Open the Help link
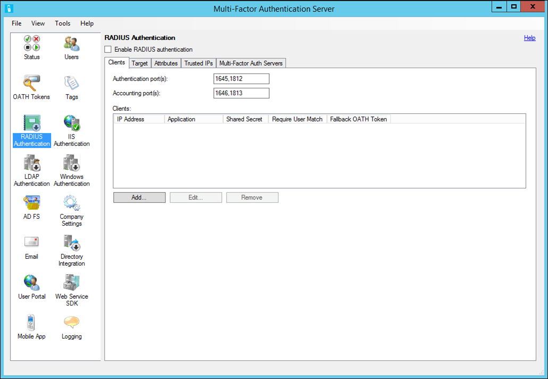This screenshot has width=548, height=379. pyautogui.click(x=529, y=37)
